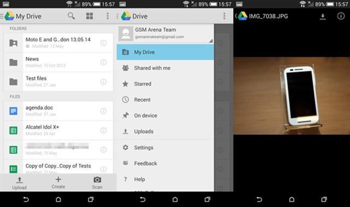Tap Android back button on the drawer screen
The width and height of the screenshot is (350, 207).
(142, 199)
